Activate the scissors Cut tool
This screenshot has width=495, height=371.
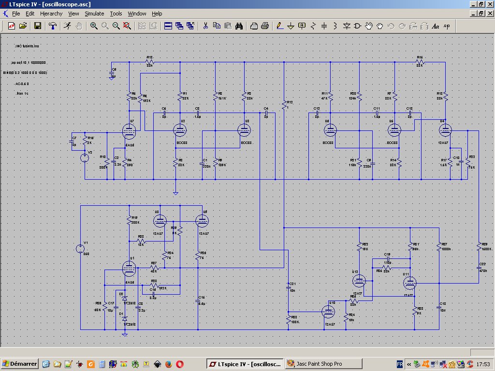(x=205, y=26)
